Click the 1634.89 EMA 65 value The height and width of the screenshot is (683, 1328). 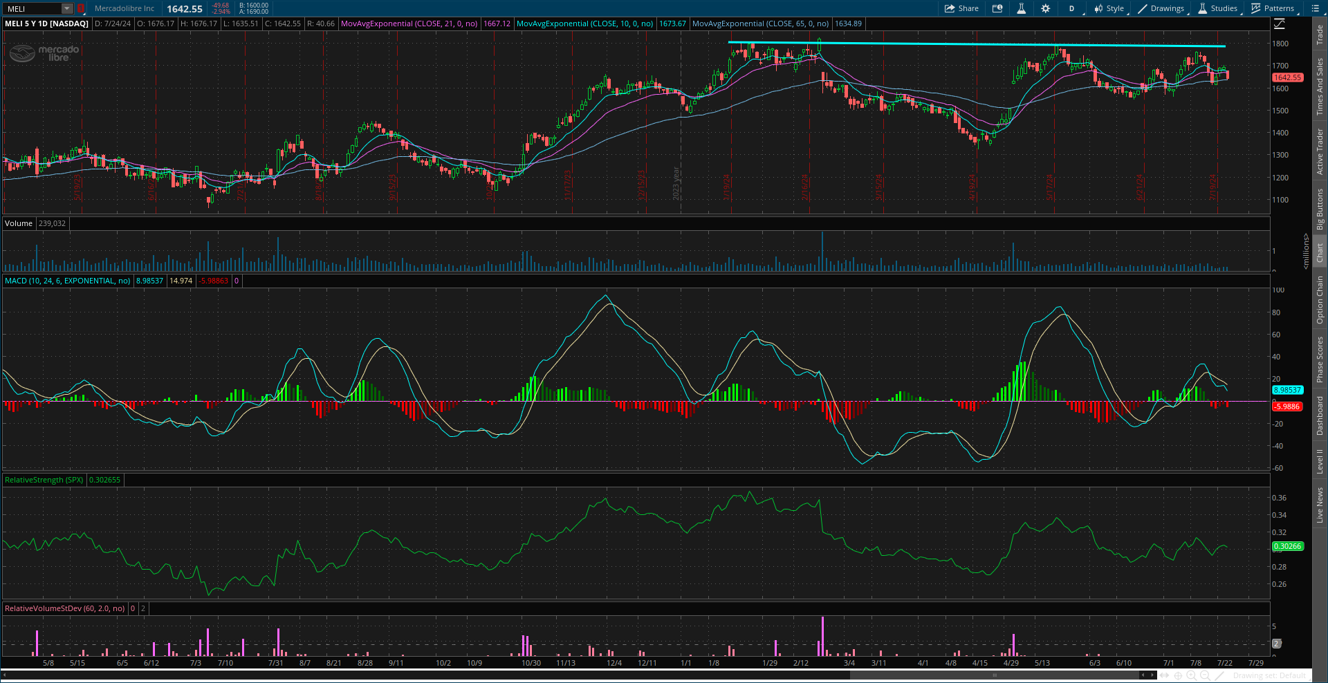pos(848,24)
